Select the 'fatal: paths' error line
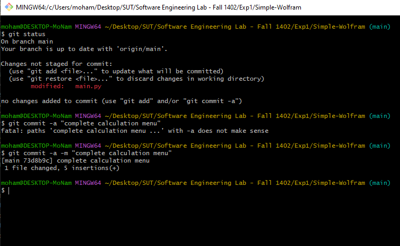 [x=135, y=131]
